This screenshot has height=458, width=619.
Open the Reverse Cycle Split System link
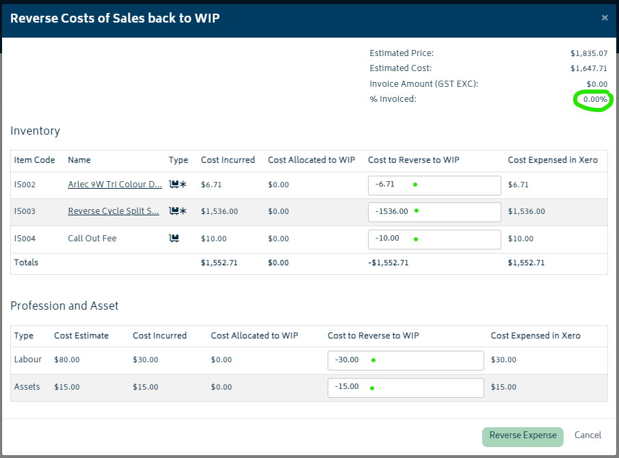(x=114, y=211)
